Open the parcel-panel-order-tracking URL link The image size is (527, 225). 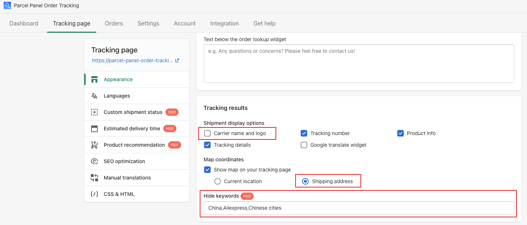pyautogui.click(x=133, y=61)
